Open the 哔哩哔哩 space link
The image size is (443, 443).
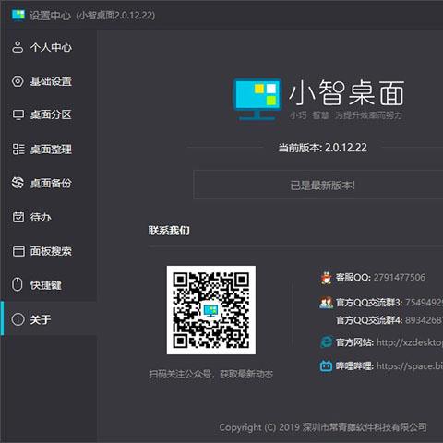[410, 366]
